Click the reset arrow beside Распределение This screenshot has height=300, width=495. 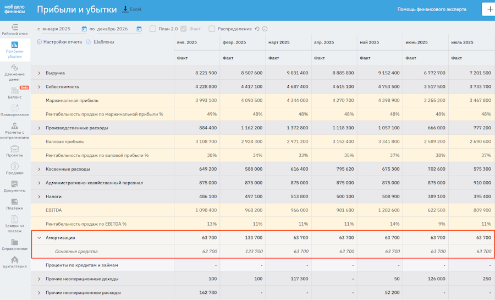(257, 29)
